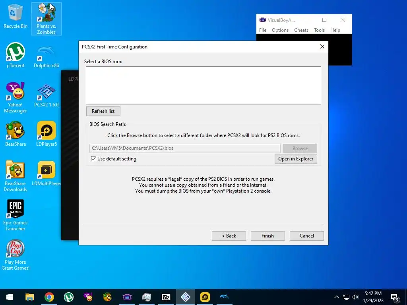Open BearShare from the taskbar
Viewport: 407px width, 305px height.
tap(107, 297)
